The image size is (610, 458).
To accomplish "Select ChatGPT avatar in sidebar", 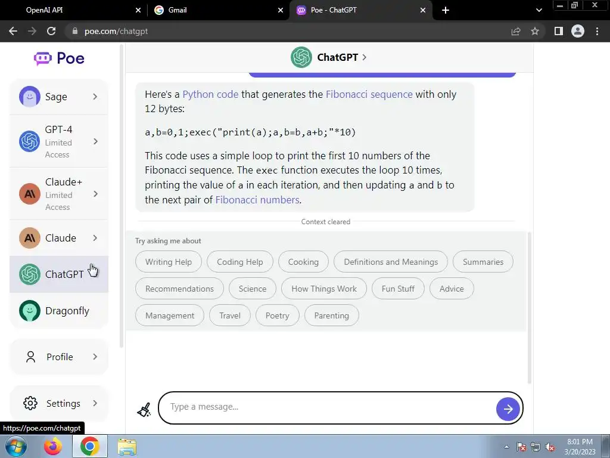I will tap(30, 274).
